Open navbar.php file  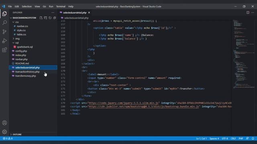pos(21,59)
